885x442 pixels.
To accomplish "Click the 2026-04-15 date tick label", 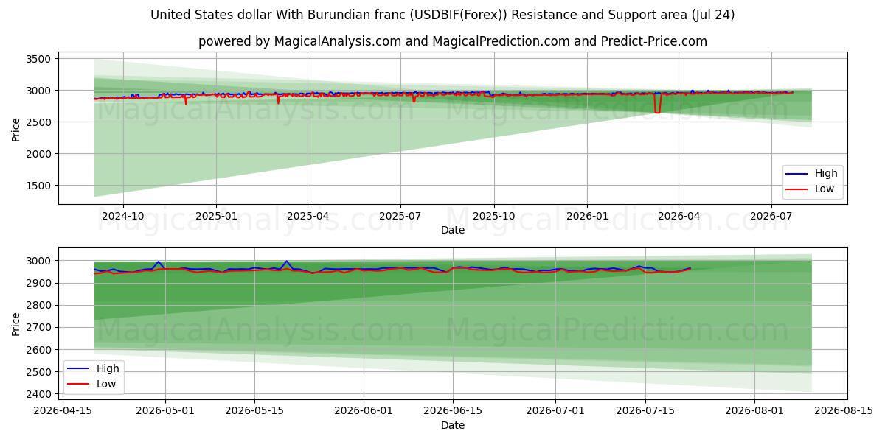I will pyautogui.click(x=62, y=411).
